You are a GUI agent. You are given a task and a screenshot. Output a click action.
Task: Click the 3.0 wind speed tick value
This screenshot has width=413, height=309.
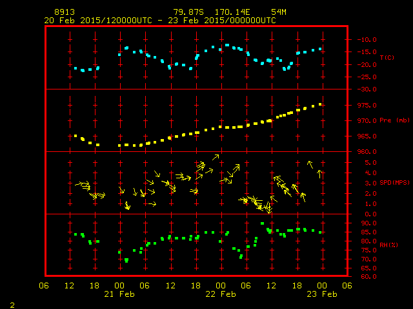pyautogui.click(x=370, y=183)
